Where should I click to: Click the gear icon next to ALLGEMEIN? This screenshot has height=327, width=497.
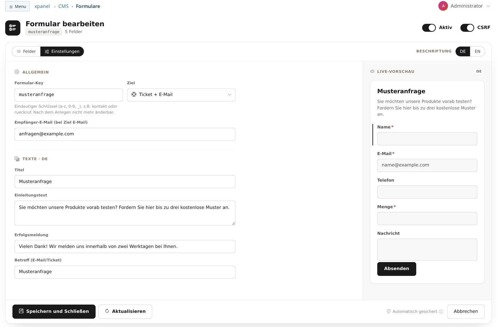click(17, 72)
